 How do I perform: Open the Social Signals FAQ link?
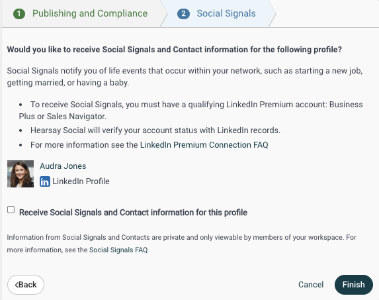point(118,250)
